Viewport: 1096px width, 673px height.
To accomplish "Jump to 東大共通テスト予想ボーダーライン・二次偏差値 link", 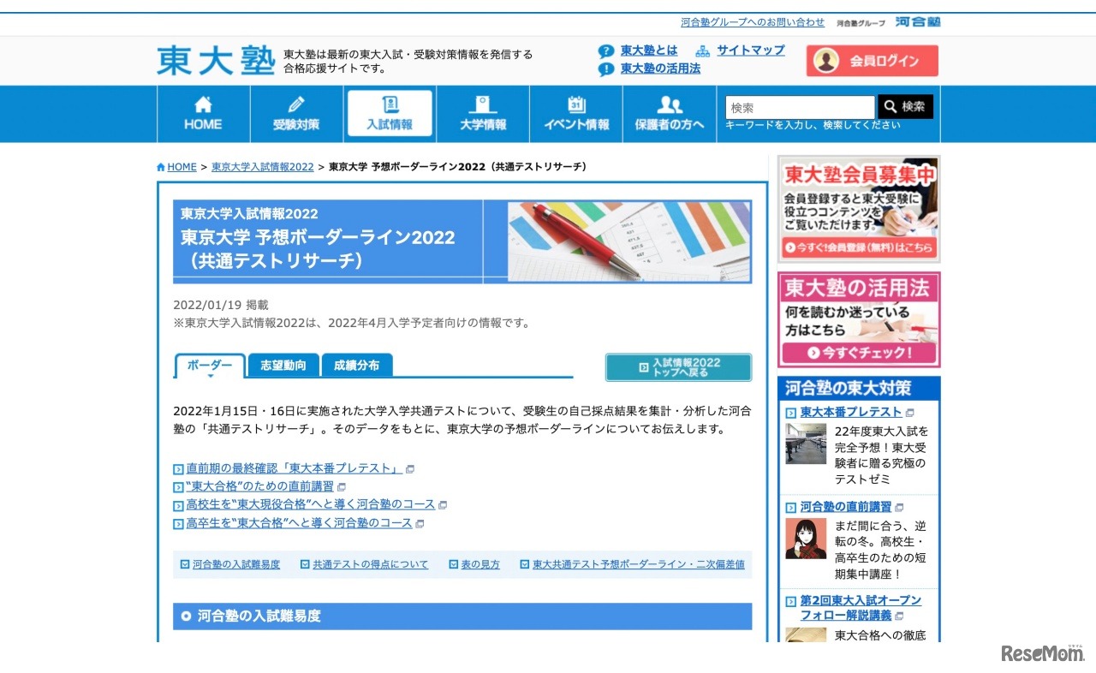I will point(639,565).
